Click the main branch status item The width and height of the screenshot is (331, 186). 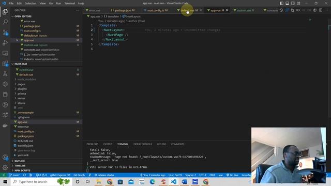pyautogui.click(x=14, y=175)
